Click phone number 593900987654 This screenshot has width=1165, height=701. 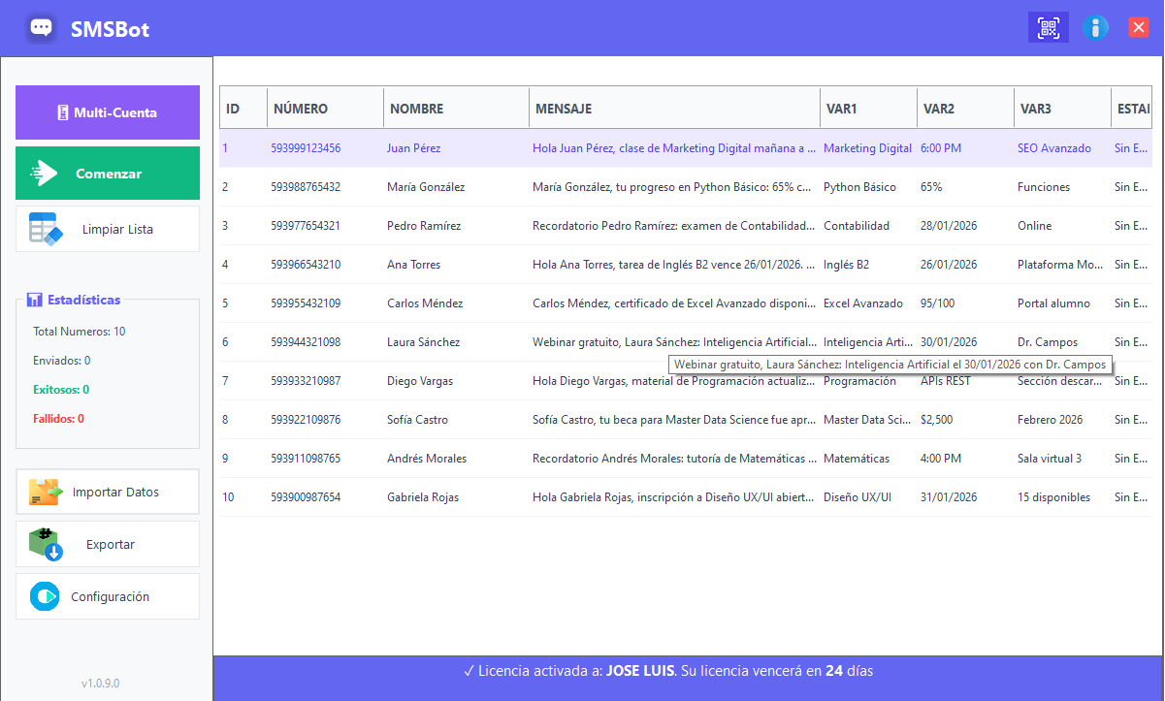point(306,497)
